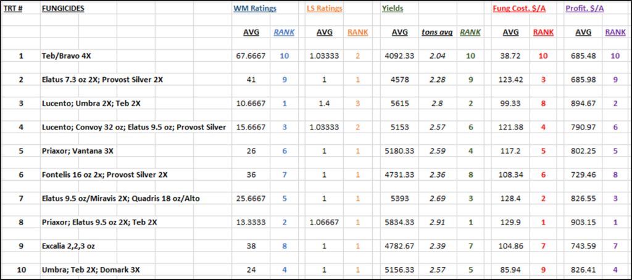This screenshot has height=280, width=632.
Task: Click fungicide cost 85.94
Action: pyautogui.click(x=510, y=270)
